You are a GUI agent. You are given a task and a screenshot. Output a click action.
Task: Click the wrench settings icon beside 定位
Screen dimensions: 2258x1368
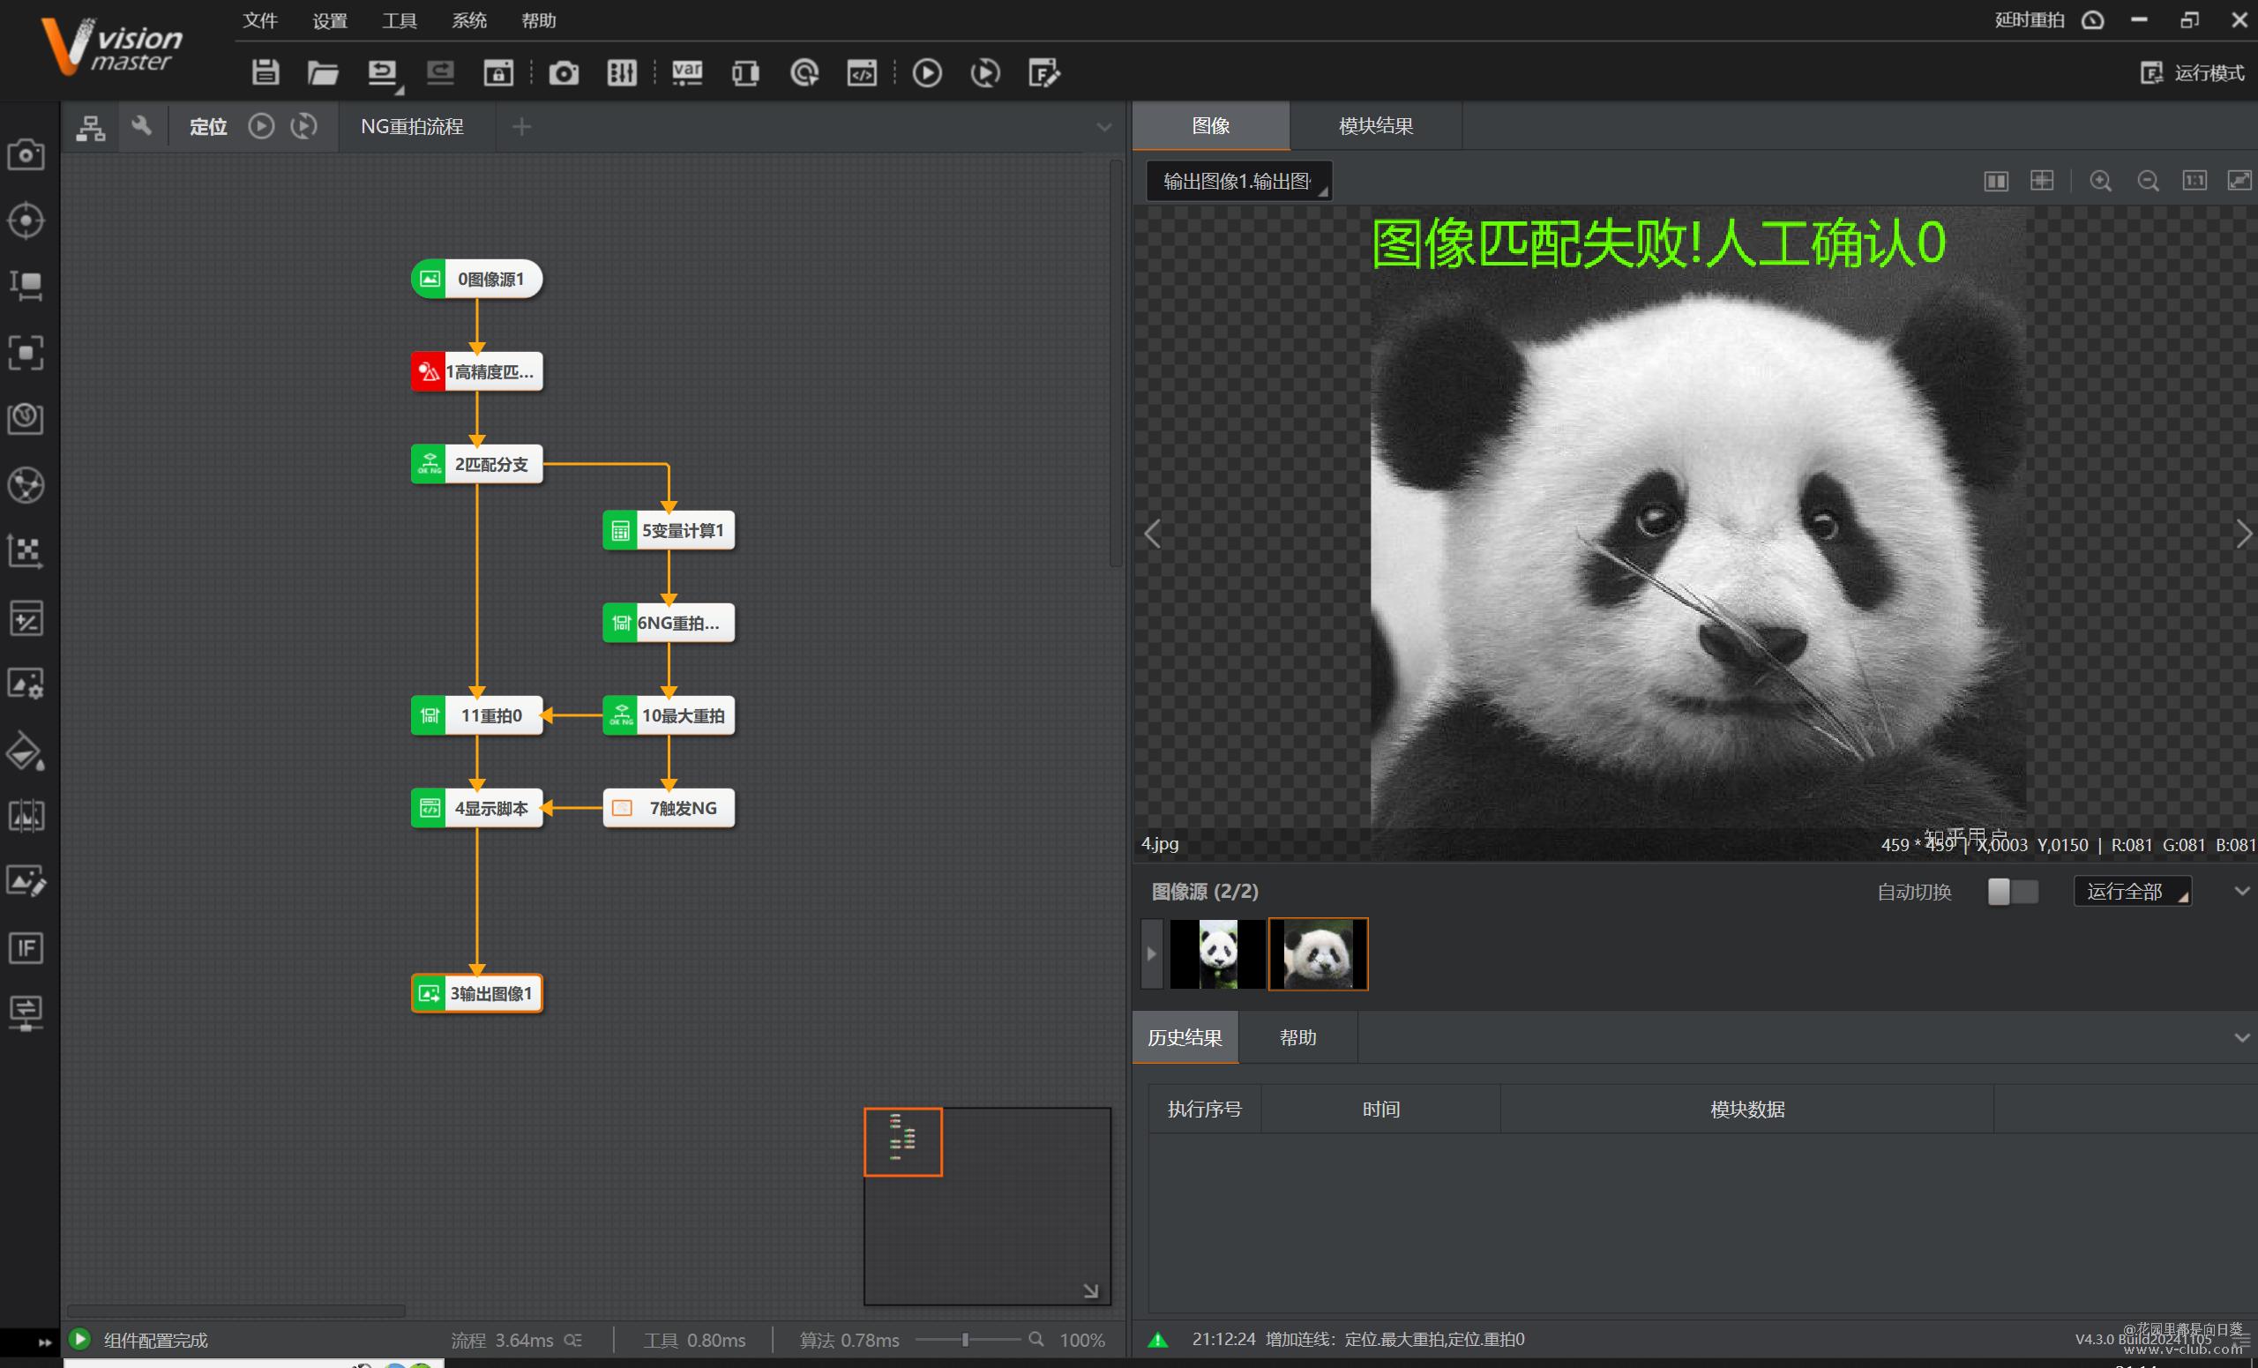(141, 125)
